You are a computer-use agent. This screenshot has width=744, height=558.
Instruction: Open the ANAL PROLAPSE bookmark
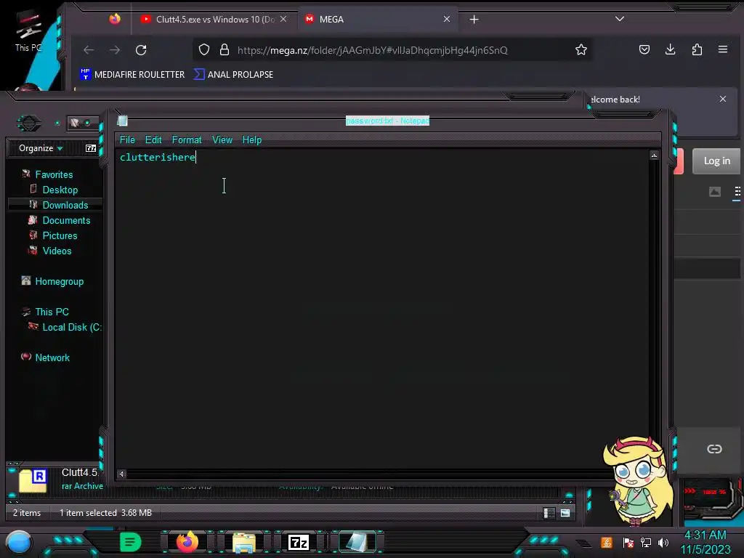pos(233,75)
